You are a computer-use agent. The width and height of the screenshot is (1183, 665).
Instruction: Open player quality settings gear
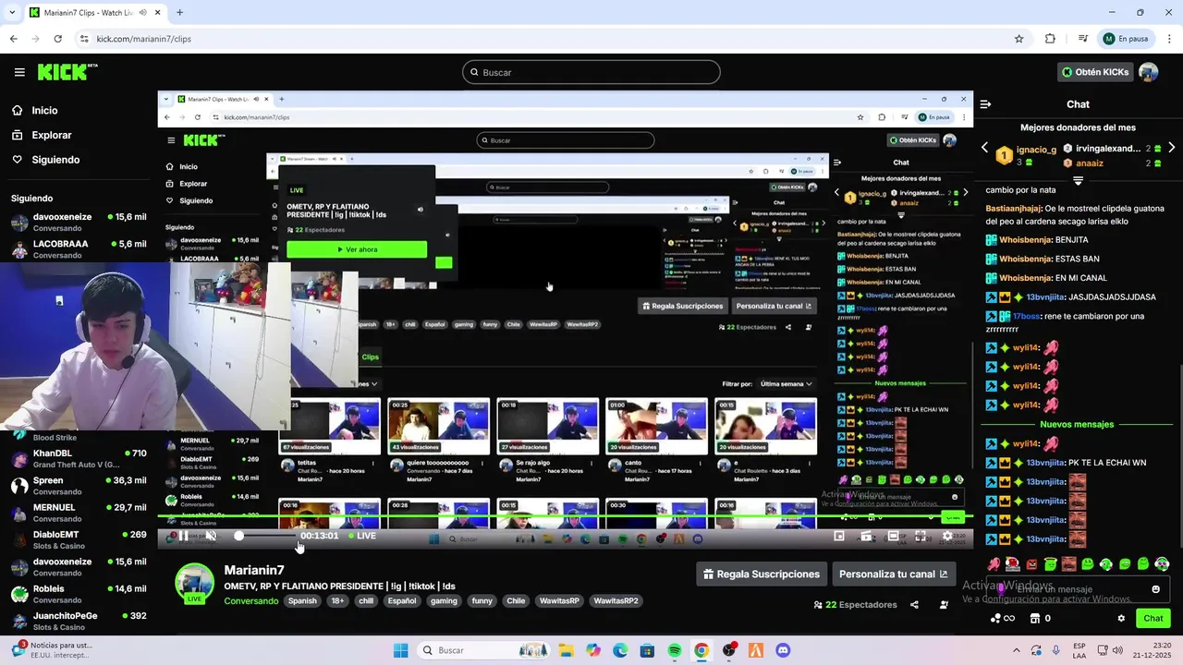coord(947,536)
